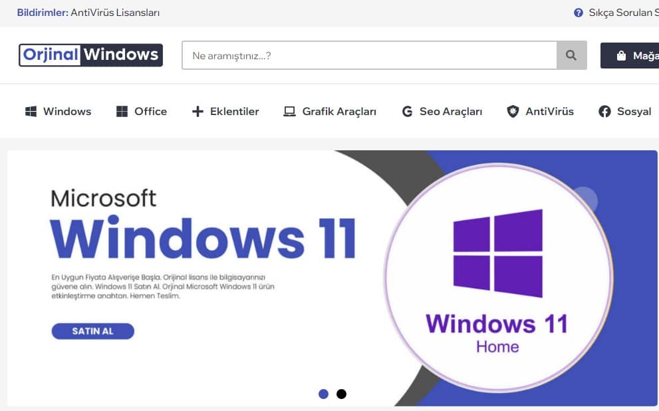
Task: Click the Orjinal Windows logo
Action: click(91, 55)
